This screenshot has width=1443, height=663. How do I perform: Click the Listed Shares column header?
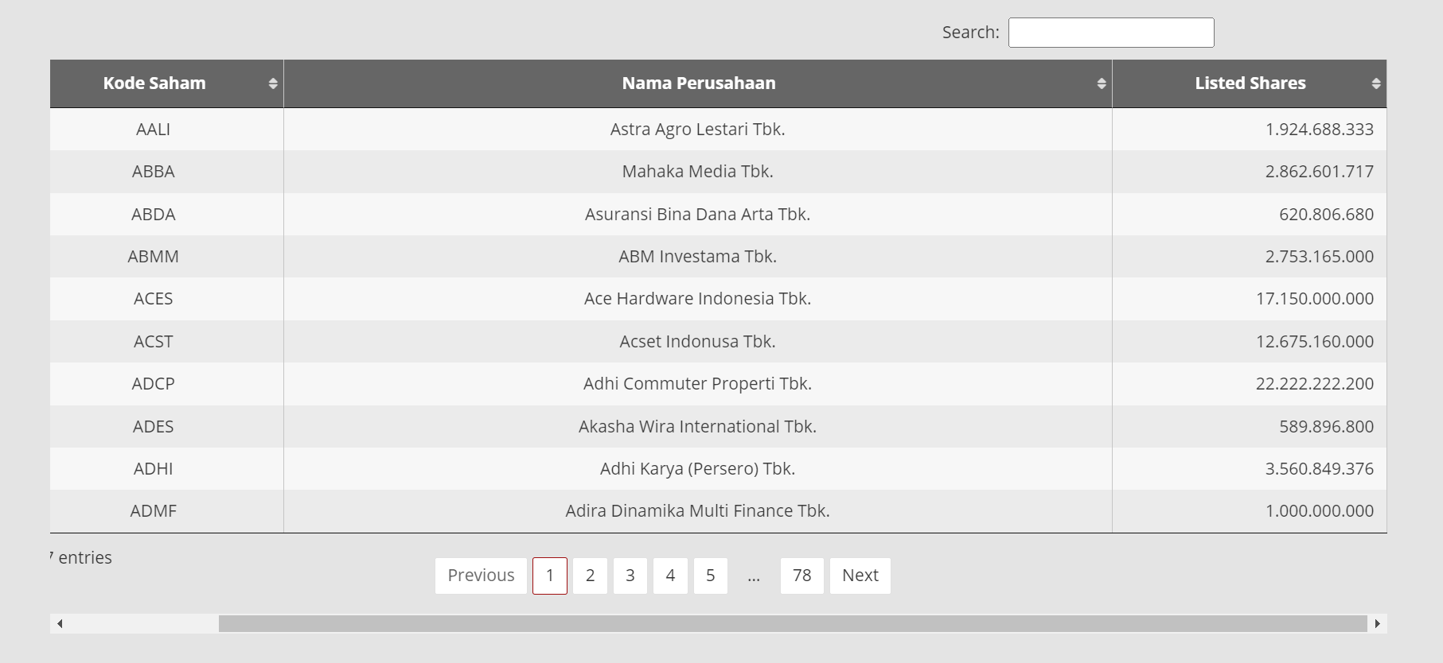tap(1250, 83)
